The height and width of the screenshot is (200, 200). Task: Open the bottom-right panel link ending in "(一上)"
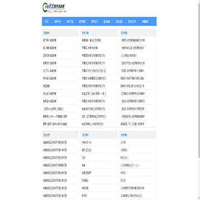point(129,166)
